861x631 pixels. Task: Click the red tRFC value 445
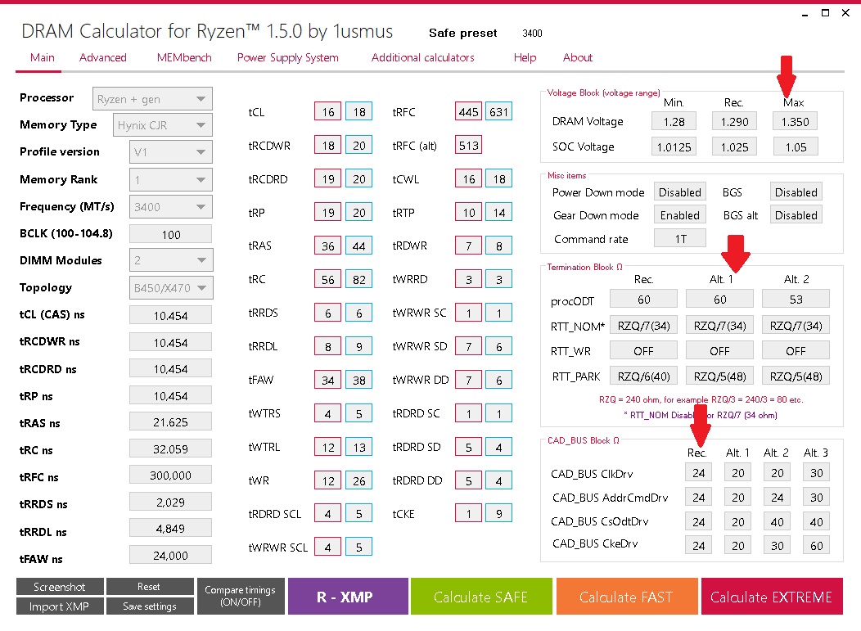(x=468, y=112)
